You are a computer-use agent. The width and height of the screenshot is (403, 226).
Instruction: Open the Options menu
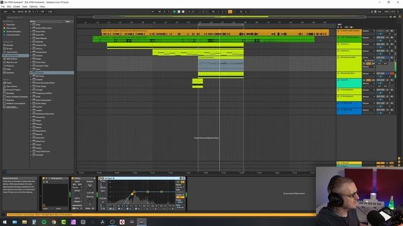coord(33,6)
